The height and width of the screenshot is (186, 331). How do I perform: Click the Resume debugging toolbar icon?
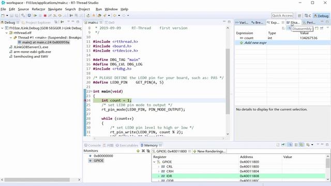coord(35,16)
